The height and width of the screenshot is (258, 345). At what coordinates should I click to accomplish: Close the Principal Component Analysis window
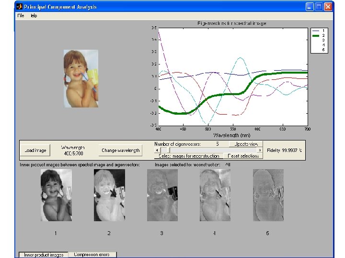[328, 7]
